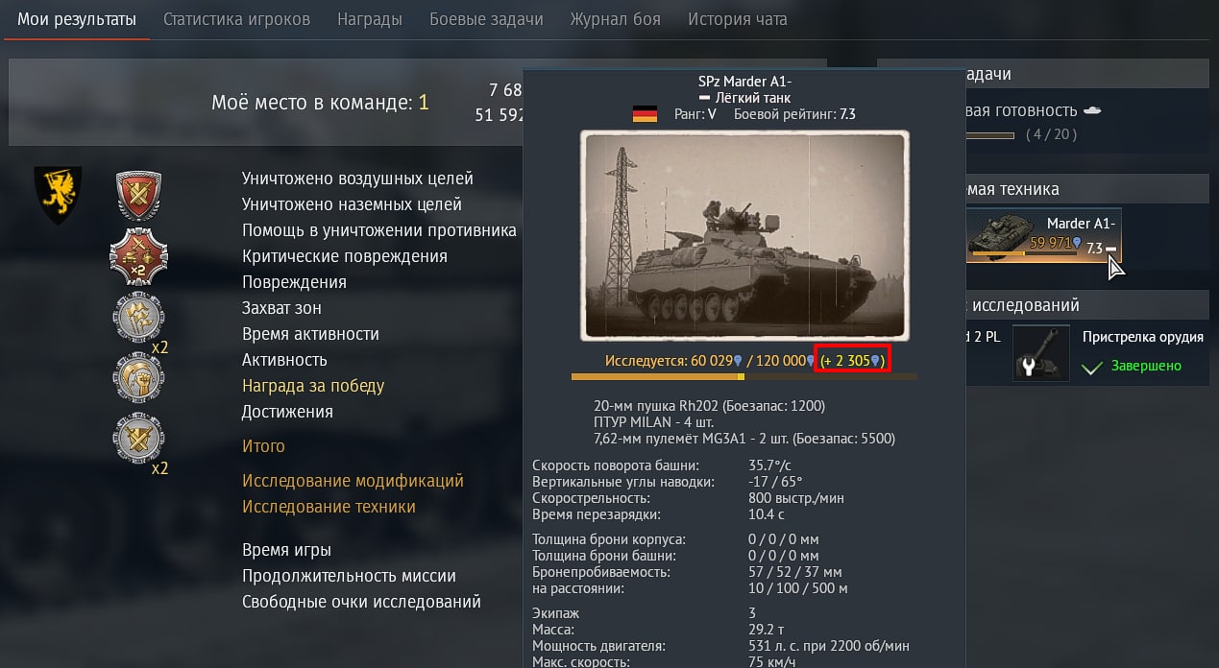The width and height of the screenshot is (1219, 668).
Task: Click the wrench gun modification icon
Action: (x=1041, y=352)
